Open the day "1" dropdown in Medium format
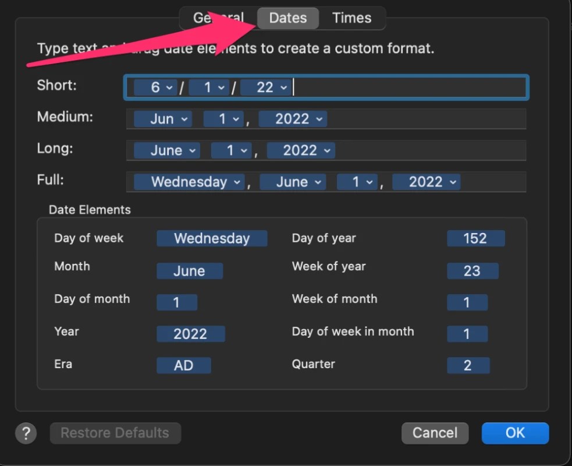The height and width of the screenshot is (466, 572). 222,119
